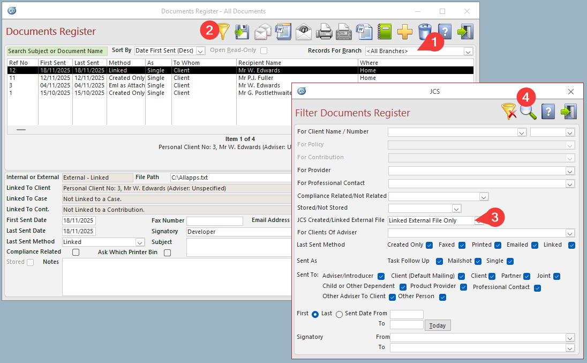Click the Search Subject or Document Name field
The width and height of the screenshot is (587, 363).
point(56,51)
